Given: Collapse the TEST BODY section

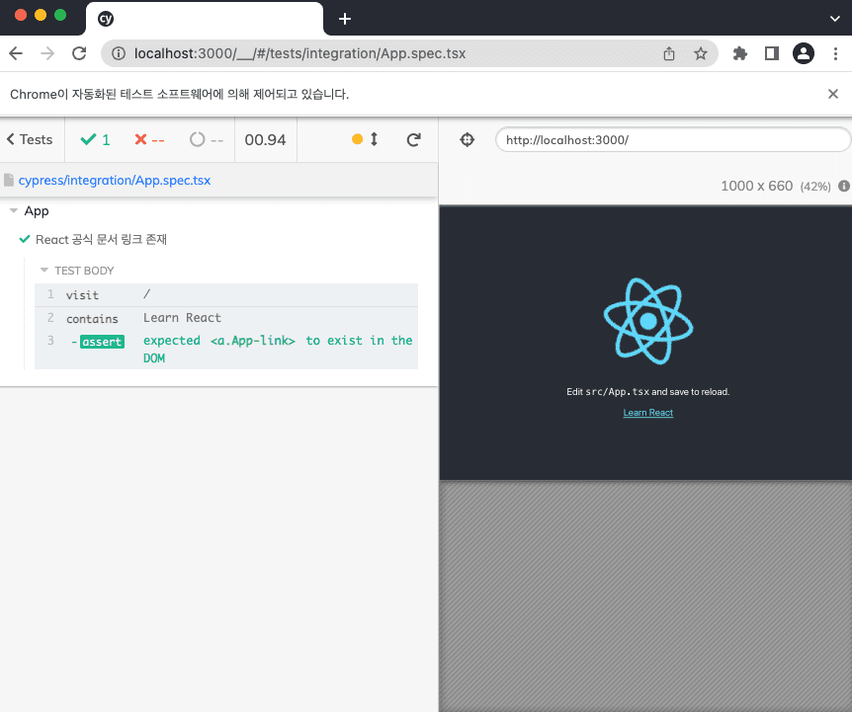Looking at the screenshot, I should click(x=83, y=271).
